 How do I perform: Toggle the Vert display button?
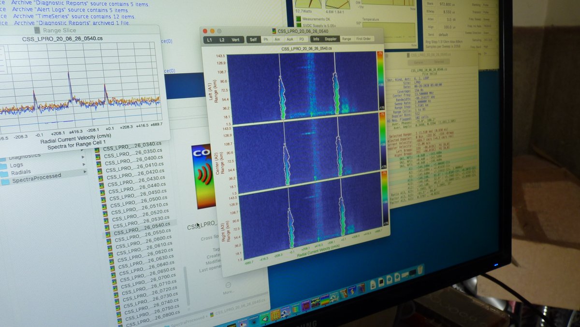pos(235,40)
